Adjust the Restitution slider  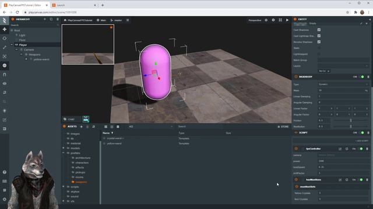[350, 127]
